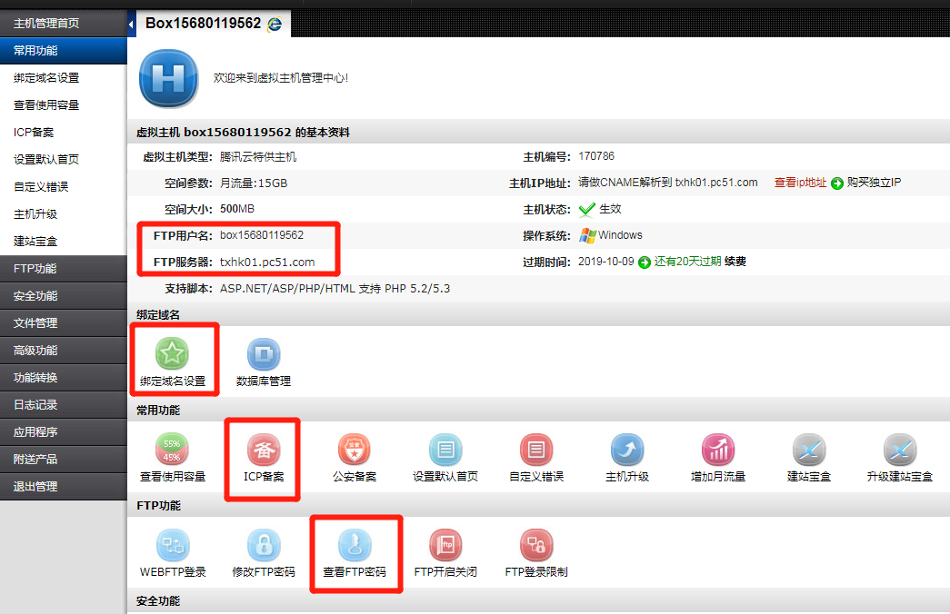Open 查看使用容量 in the sidebar
950x614 pixels.
(46, 104)
